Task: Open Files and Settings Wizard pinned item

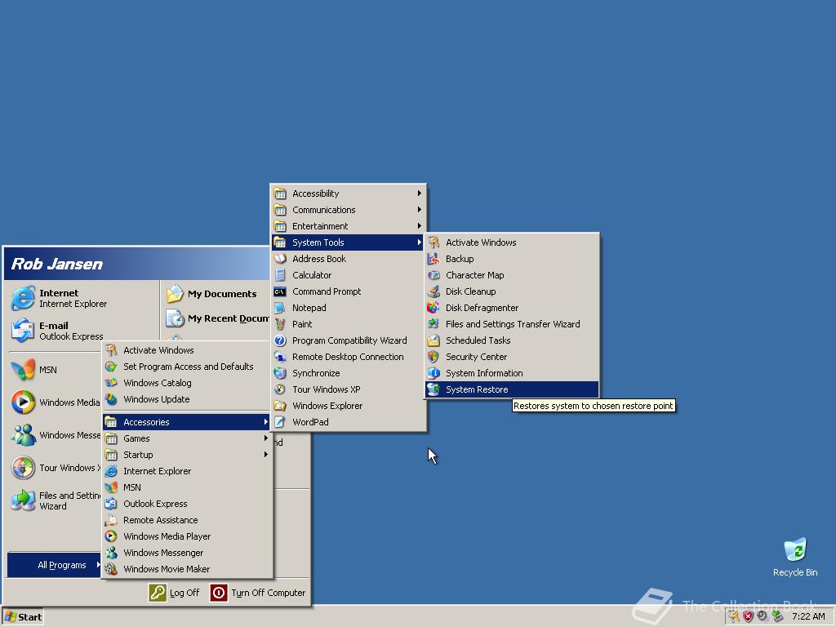Action: [55, 500]
